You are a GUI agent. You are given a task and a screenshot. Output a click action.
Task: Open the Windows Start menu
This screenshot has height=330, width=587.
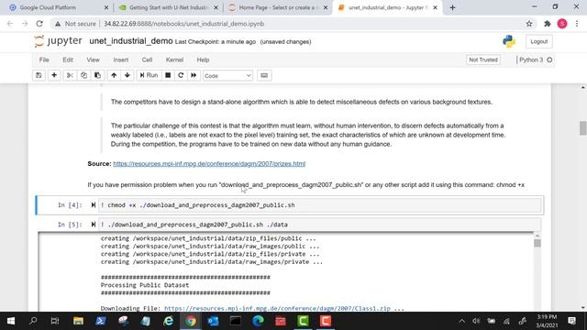coord(10,321)
